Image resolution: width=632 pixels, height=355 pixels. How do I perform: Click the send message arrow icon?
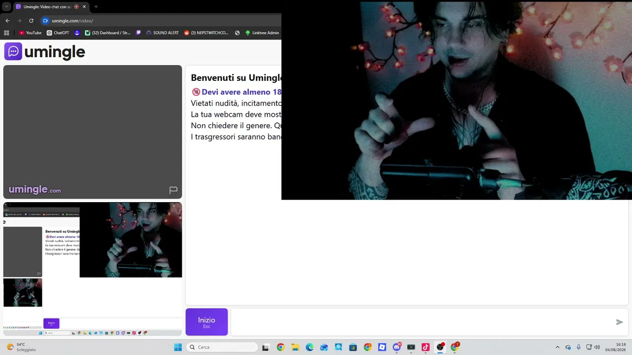tap(620, 322)
